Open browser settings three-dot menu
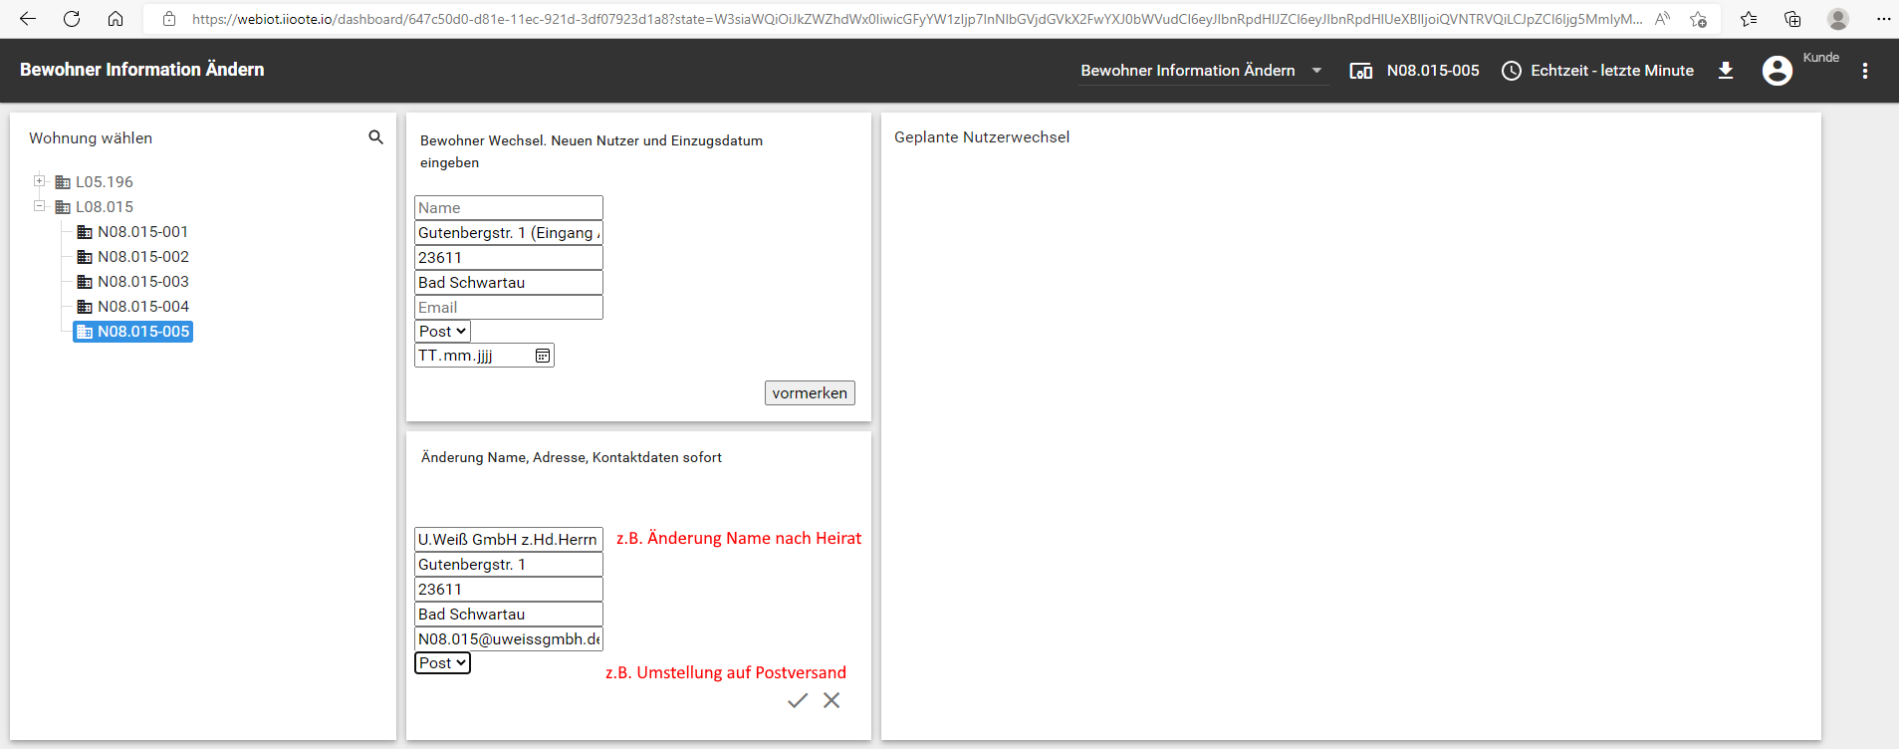 point(1883,19)
